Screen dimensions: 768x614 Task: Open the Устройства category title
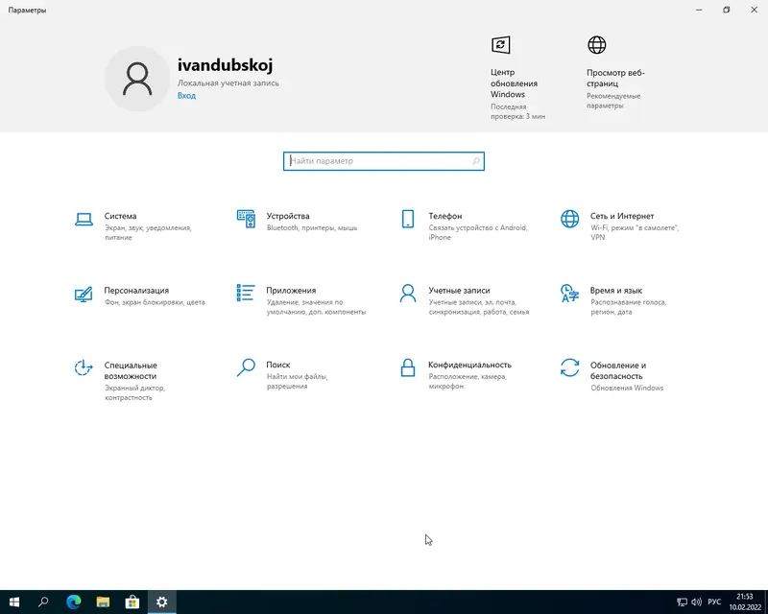(287, 216)
